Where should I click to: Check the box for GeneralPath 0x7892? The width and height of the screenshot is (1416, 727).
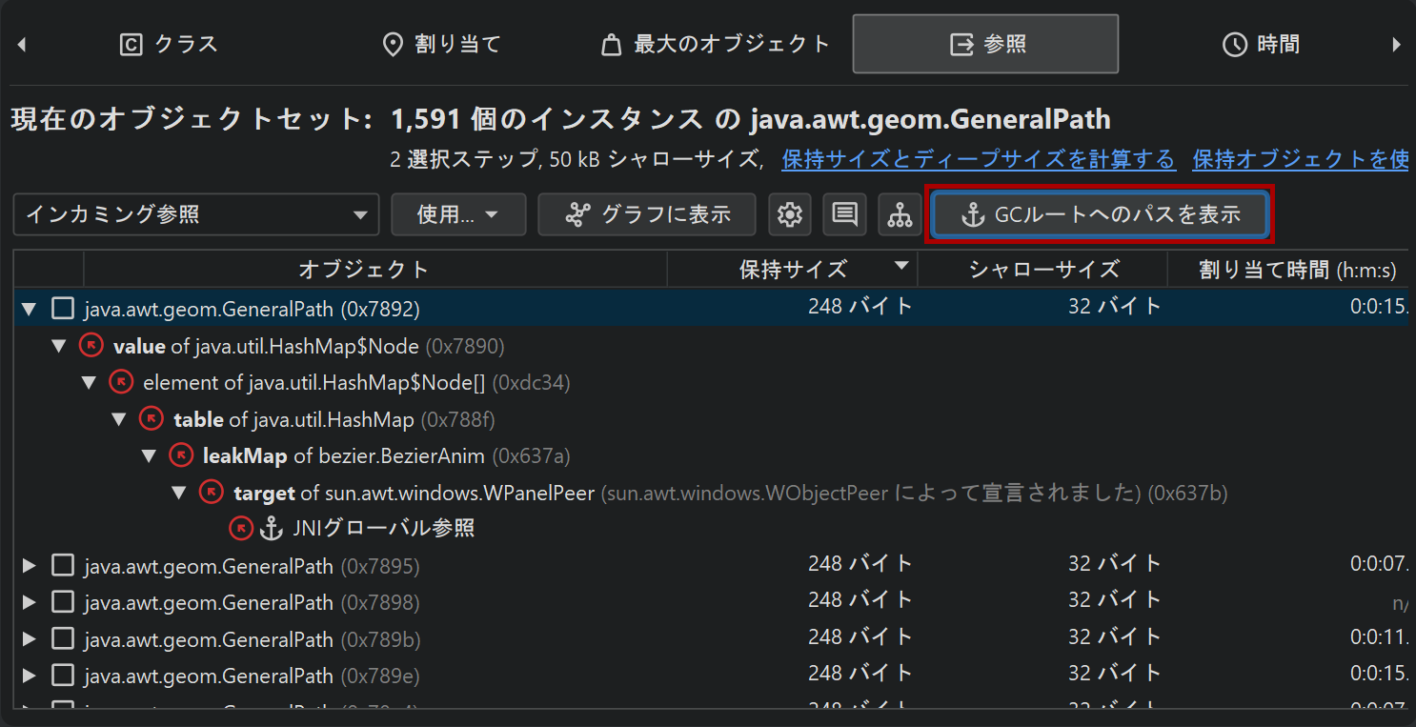(63, 308)
